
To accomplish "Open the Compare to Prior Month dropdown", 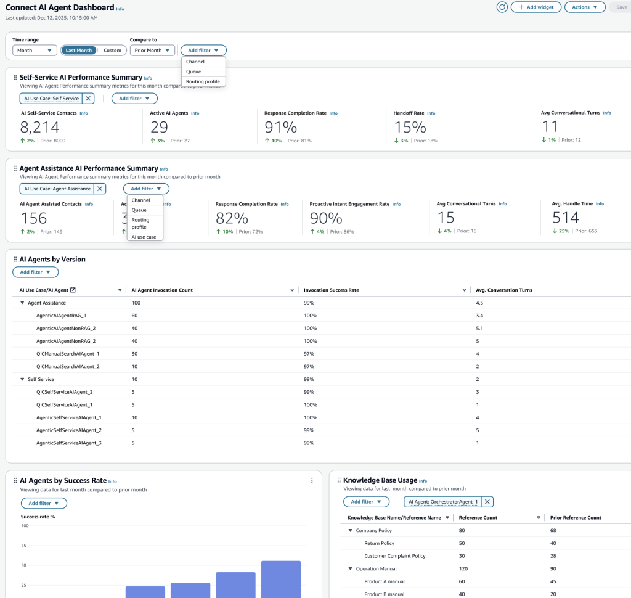I will pyautogui.click(x=152, y=50).
